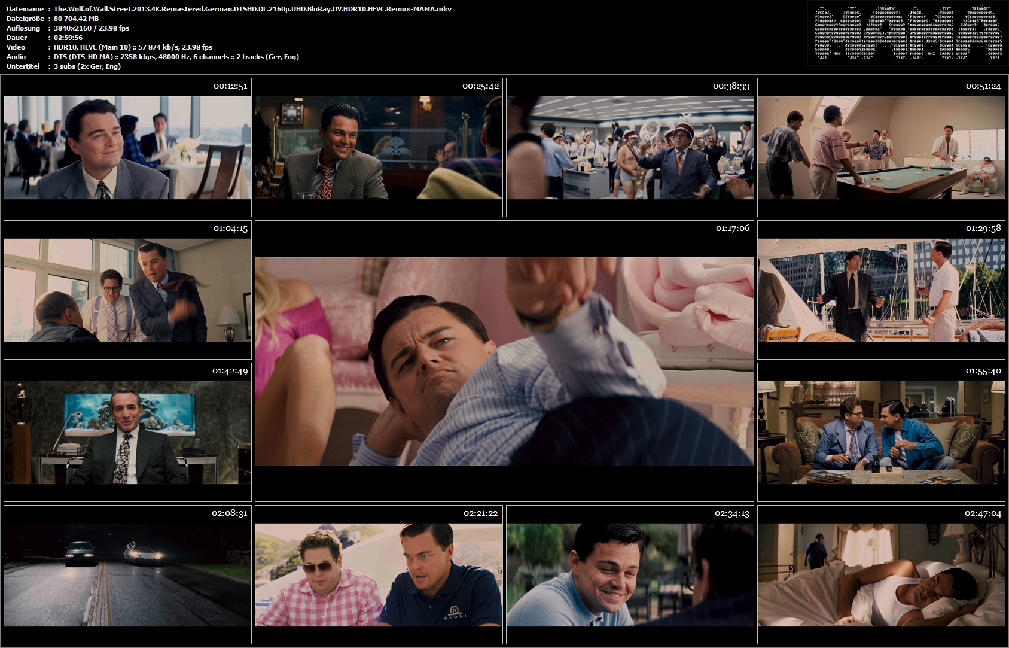Click the video line starting with HDR10, HEVC
Screen dimensions: 1009x648
point(133,47)
